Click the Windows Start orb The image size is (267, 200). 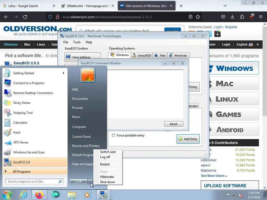coord(7,195)
